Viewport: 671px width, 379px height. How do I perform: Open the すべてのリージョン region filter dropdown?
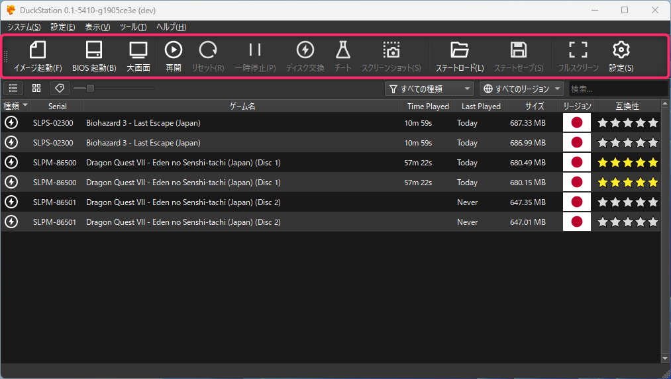click(522, 89)
